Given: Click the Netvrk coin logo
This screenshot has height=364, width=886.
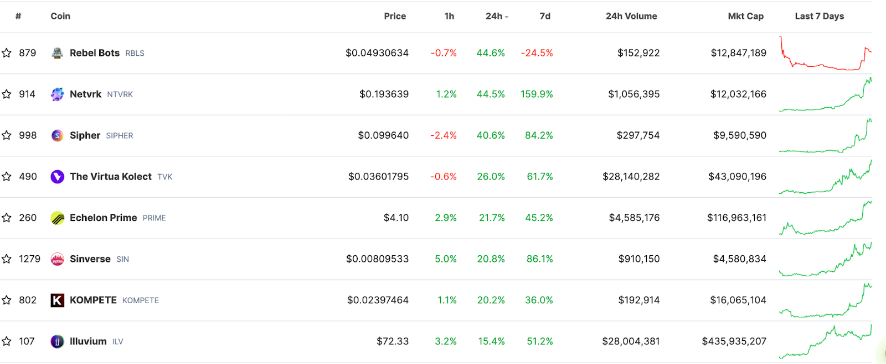Looking at the screenshot, I should [x=58, y=94].
